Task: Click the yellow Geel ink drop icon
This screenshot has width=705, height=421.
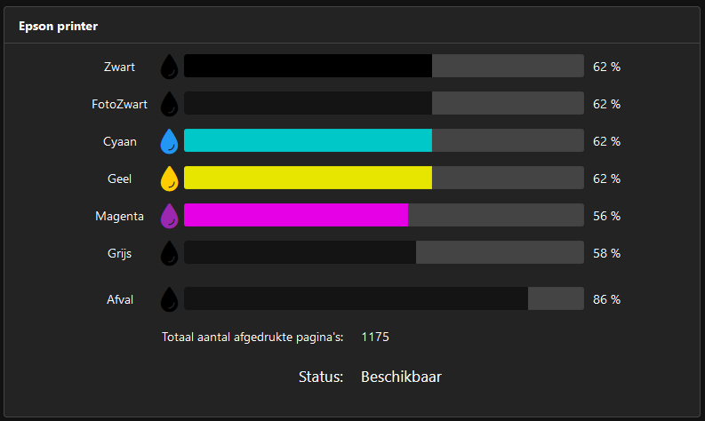Action: (x=169, y=179)
